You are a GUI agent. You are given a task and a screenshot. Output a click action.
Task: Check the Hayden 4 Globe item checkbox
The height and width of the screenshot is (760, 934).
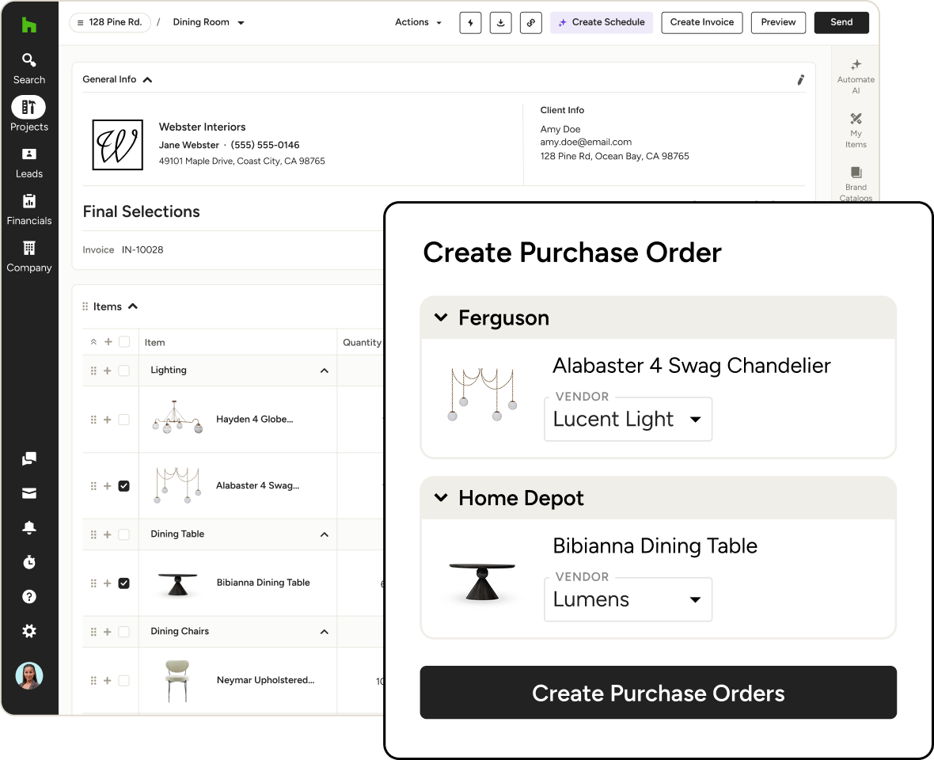point(124,420)
